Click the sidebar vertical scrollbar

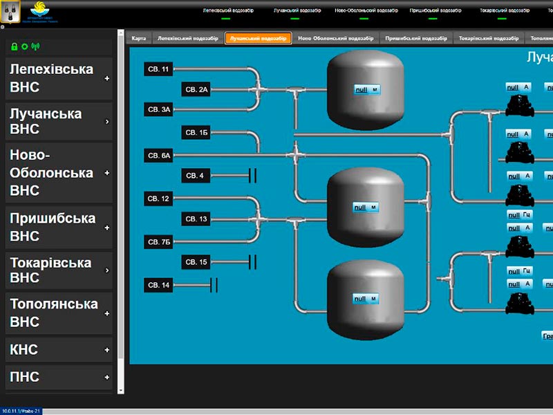coord(120,207)
